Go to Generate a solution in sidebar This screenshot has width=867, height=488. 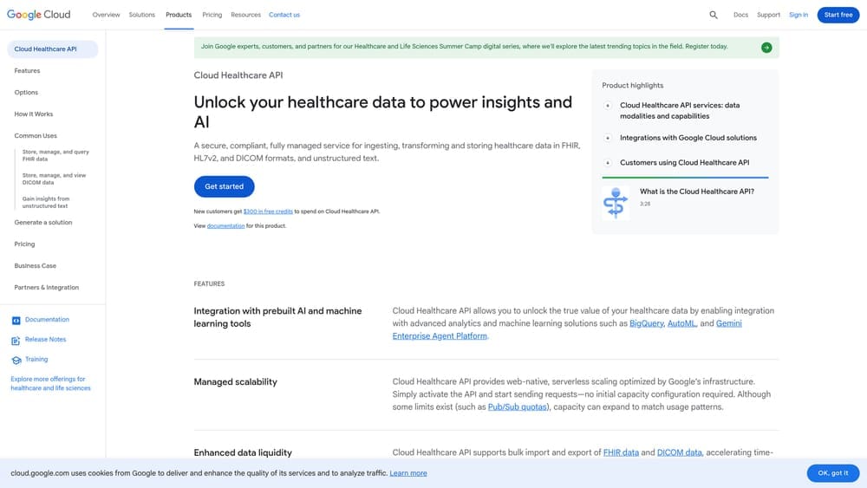(x=43, y=222)
